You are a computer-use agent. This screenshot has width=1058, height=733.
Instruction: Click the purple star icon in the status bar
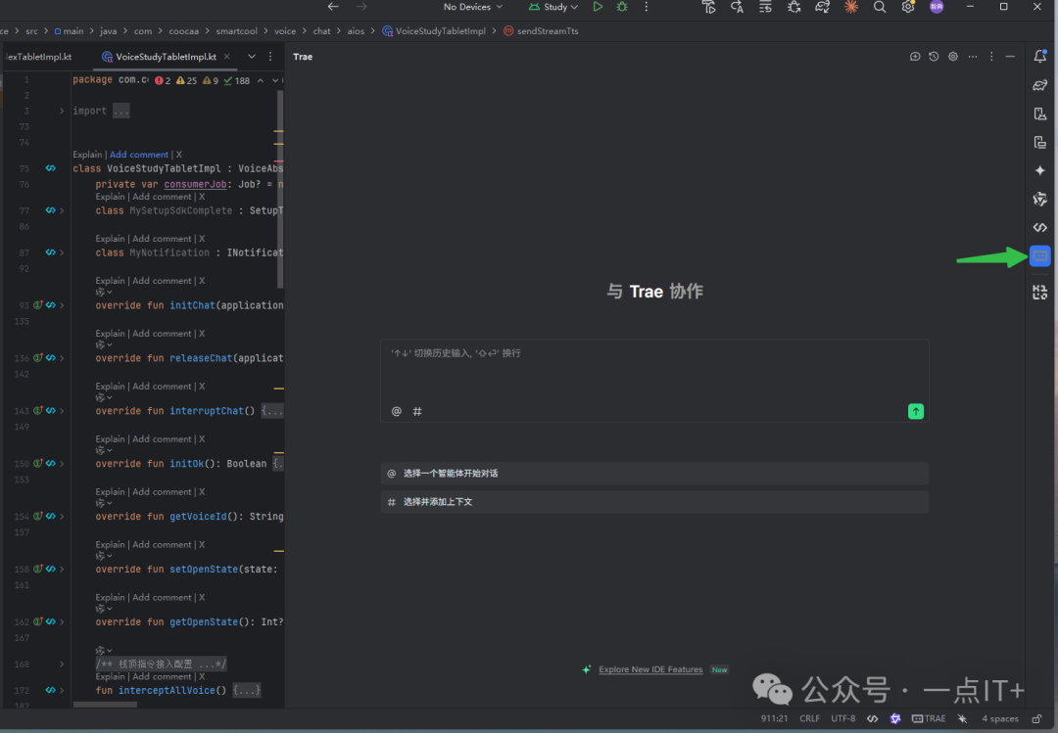[x=895, y=718]
